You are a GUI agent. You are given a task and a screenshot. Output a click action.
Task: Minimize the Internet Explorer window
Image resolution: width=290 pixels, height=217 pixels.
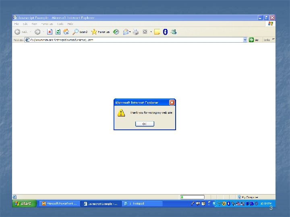260,18
